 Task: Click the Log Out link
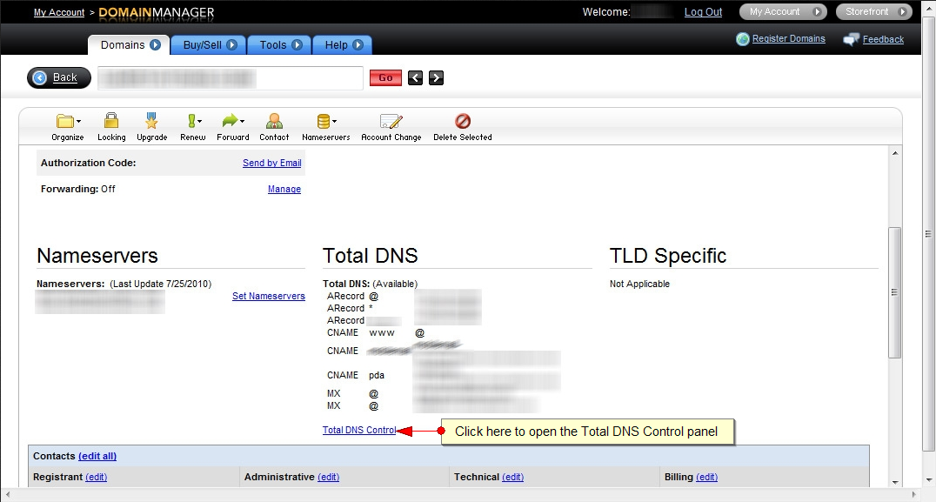point(703,12)
